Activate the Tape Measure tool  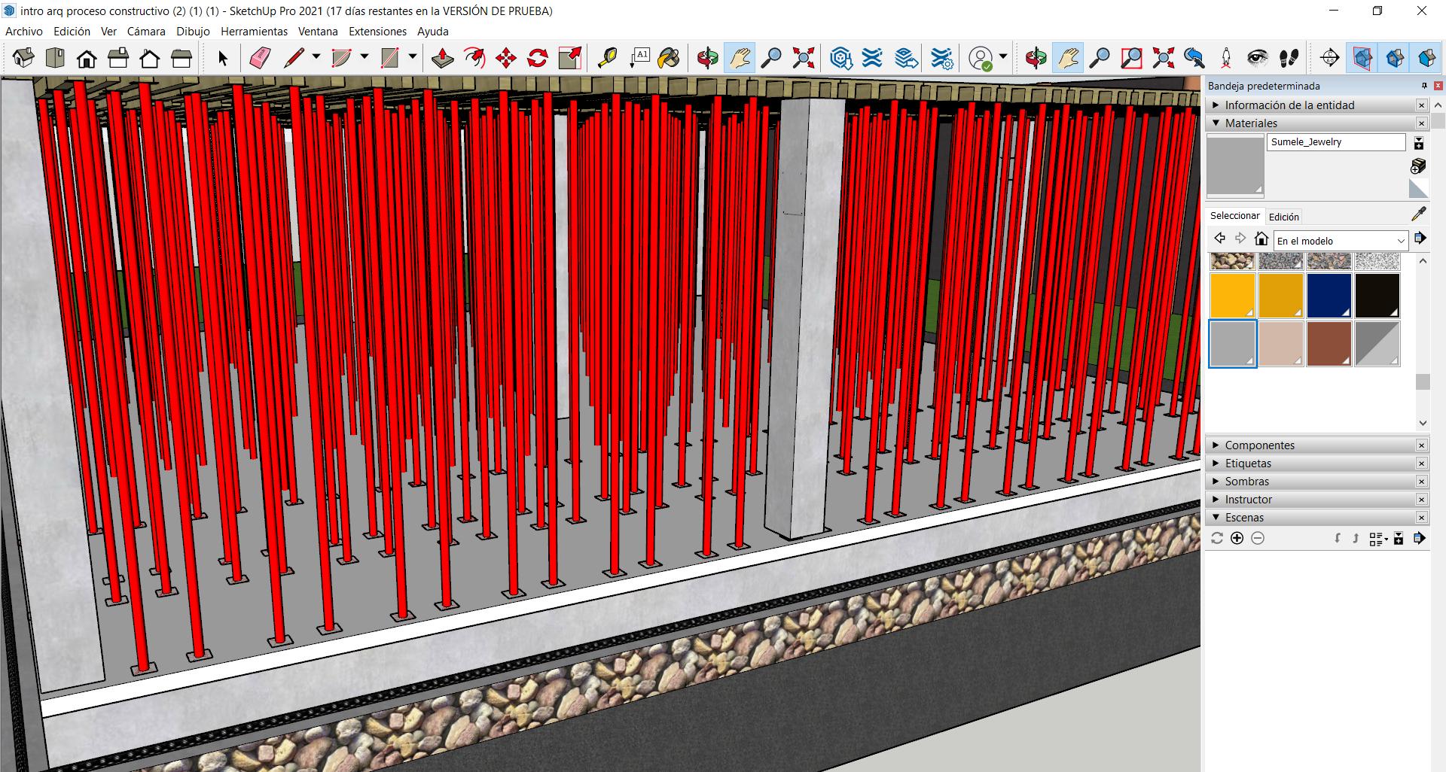[607, 58]
